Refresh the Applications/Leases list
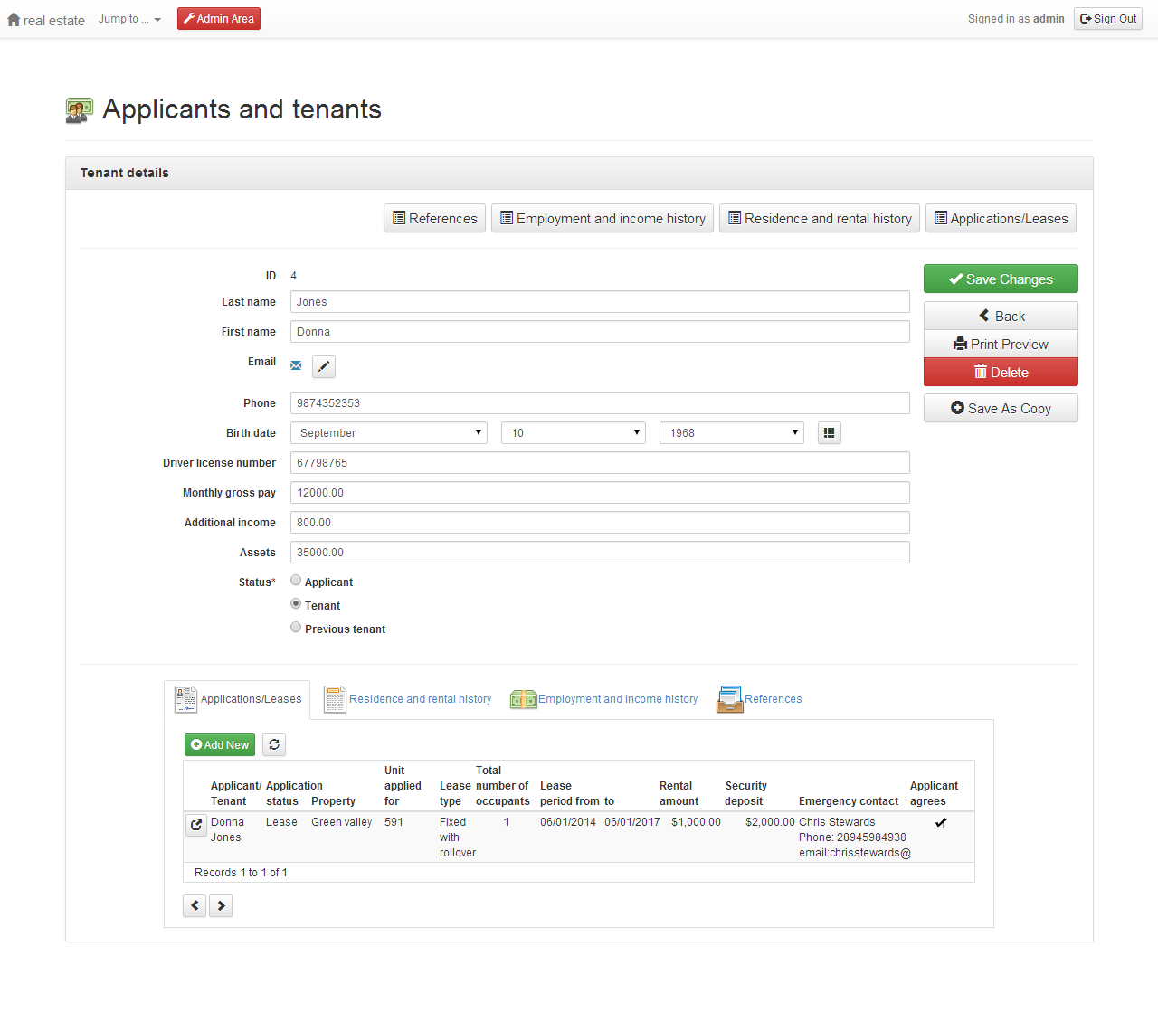 (x=274, y=744)
